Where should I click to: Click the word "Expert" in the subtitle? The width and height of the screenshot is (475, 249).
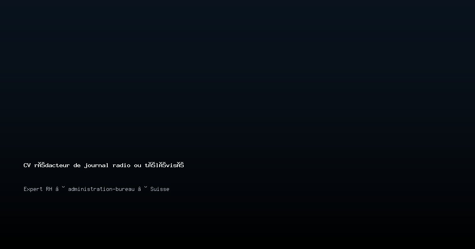33,189
